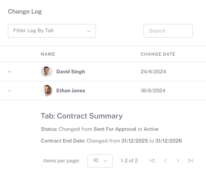The height and width of the screenshot is (172, 206).
Task: Click the name Ethan Jones
Action: point(71,91)
